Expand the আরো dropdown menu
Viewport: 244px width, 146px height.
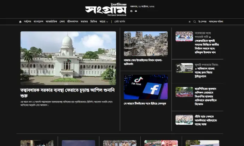[x=104, y=22]
